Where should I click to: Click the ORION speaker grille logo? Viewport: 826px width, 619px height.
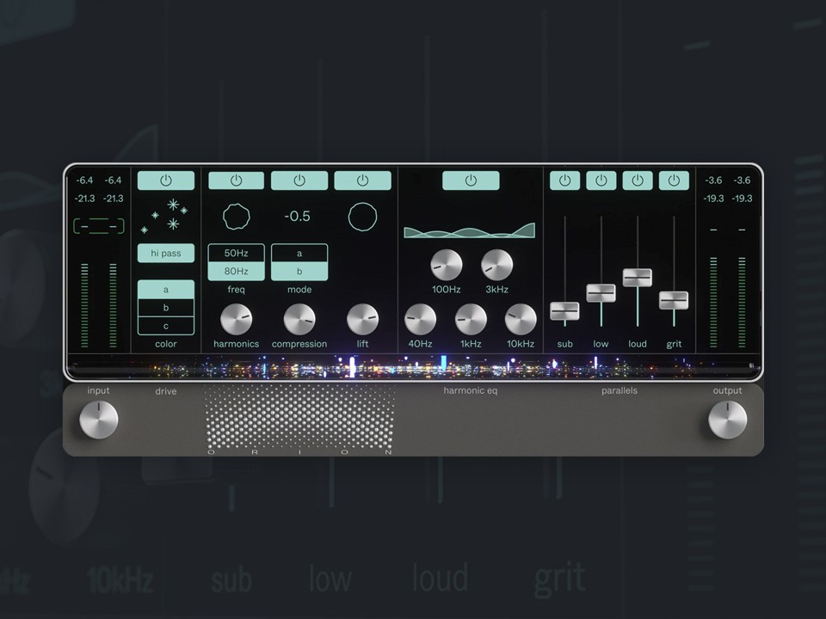[x=299, y=420]
